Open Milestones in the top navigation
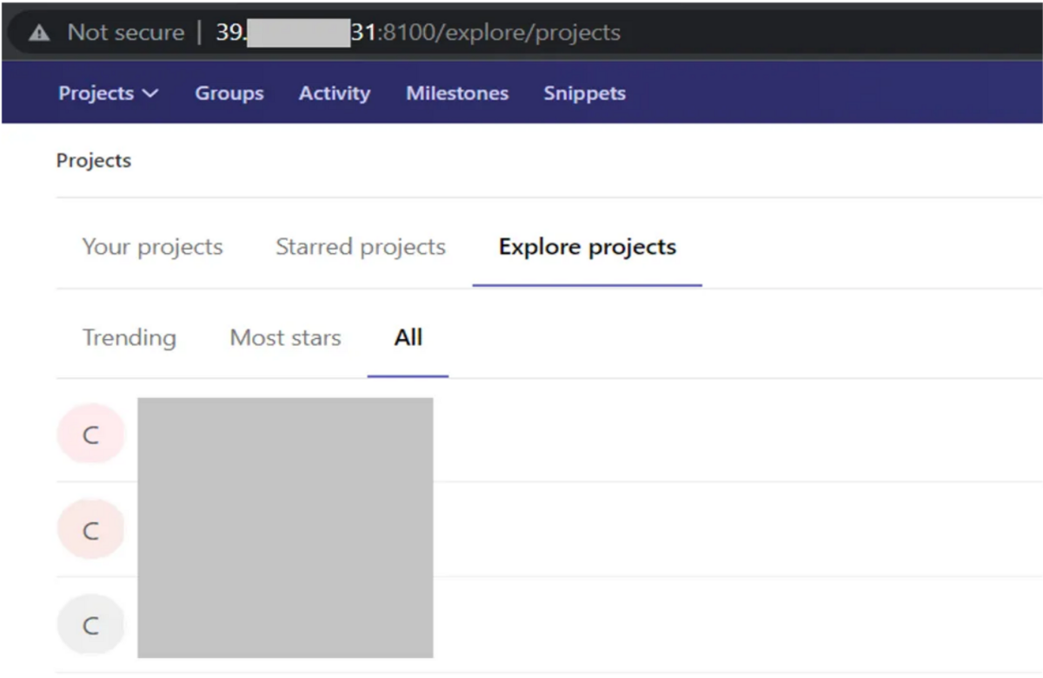The height and width of the screenshot is (678, 1043). (x=457, y=94)
